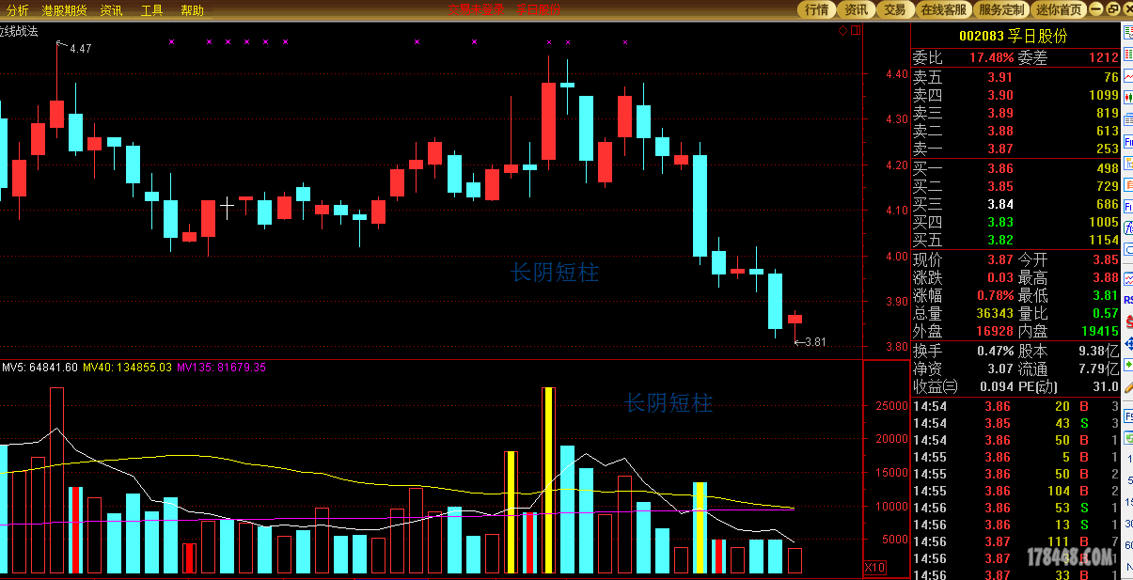The image size is (1133, 580).
Task: Switch to the 行情 tab
Action: pos(816,9)
